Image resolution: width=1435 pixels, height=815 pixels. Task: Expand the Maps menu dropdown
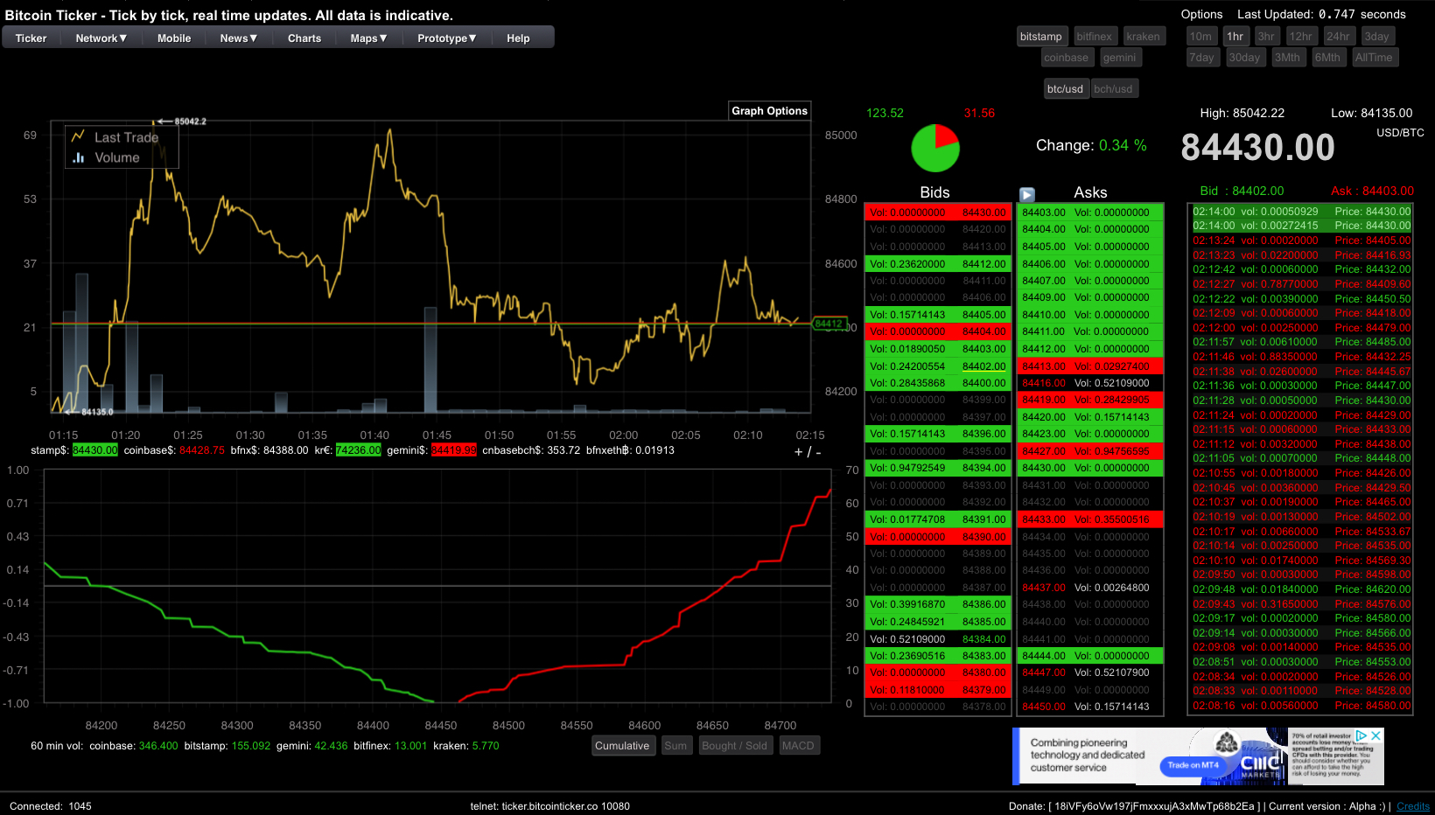click(x=369, y=38)
